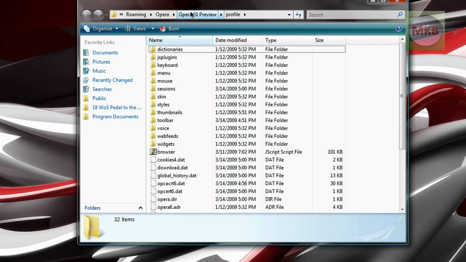This screenshot has width=466, height=262.
Task: Click the jsplugins folder icon
Action: point(153,57)
